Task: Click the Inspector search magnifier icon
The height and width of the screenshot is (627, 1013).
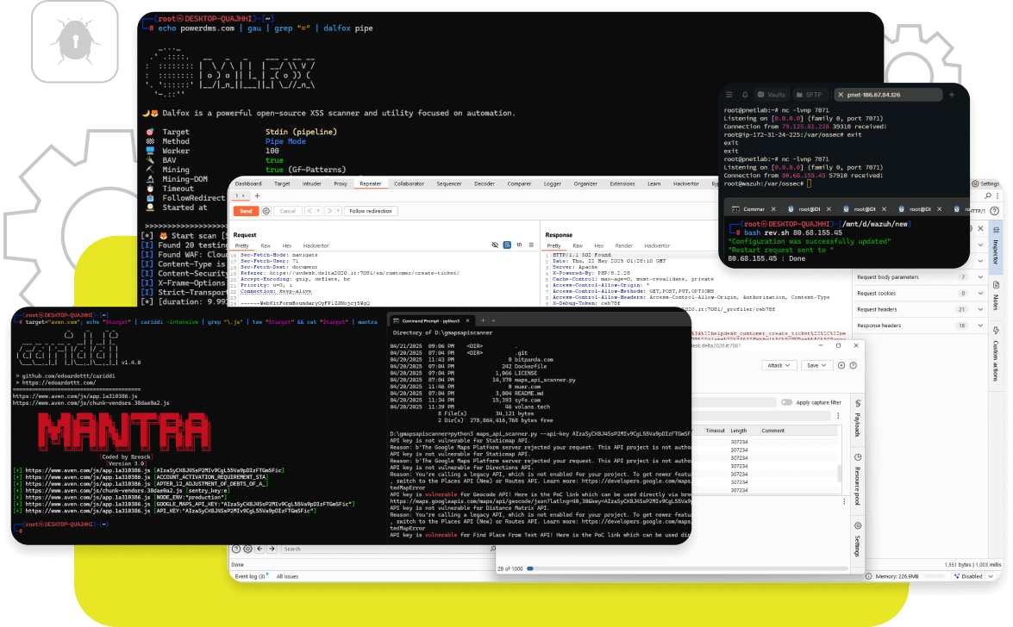Action: point(988,196)
